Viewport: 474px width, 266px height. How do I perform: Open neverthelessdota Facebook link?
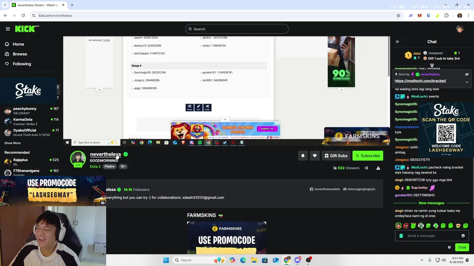point(325,189)
